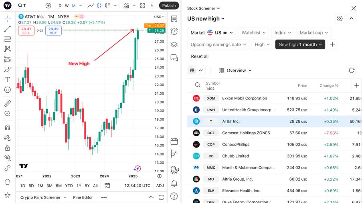Viewport: 362px width, 203px height.
Task: Open Crypto Pairs Screener dropdown
Action: pyautogui.click(x=43, y=197)
